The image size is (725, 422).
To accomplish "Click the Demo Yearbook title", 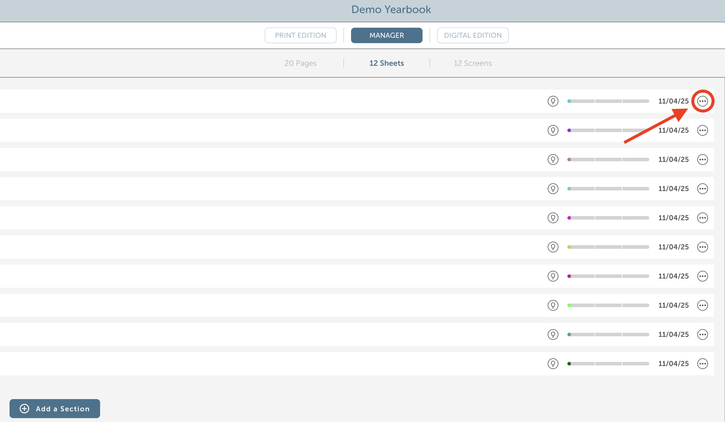I will [391, 10].
